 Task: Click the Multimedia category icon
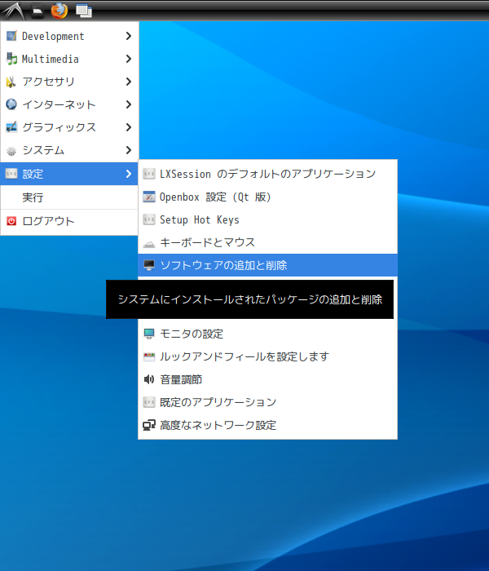pos(11,59)
